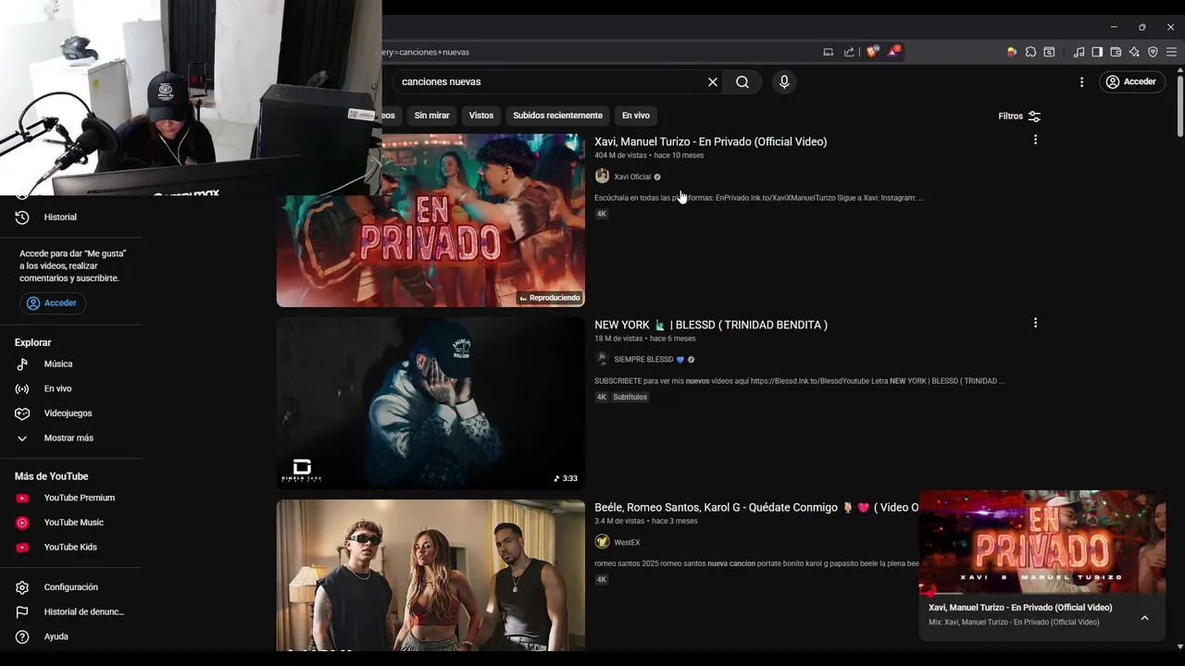Click the sidebar Acceder sign-in button
This screenshot has height=666, width=1185.
(53, 302)
